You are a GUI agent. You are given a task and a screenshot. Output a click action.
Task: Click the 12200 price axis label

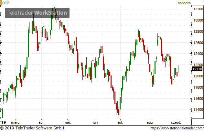pyautogui.click(x=198, y=65)
